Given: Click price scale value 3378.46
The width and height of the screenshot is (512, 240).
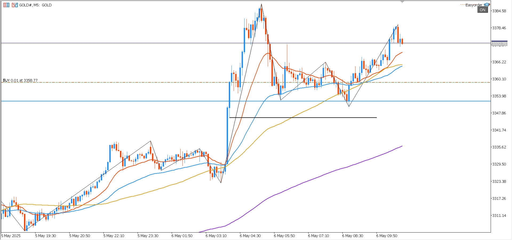Looking at the screenshot, I should 499,28.
